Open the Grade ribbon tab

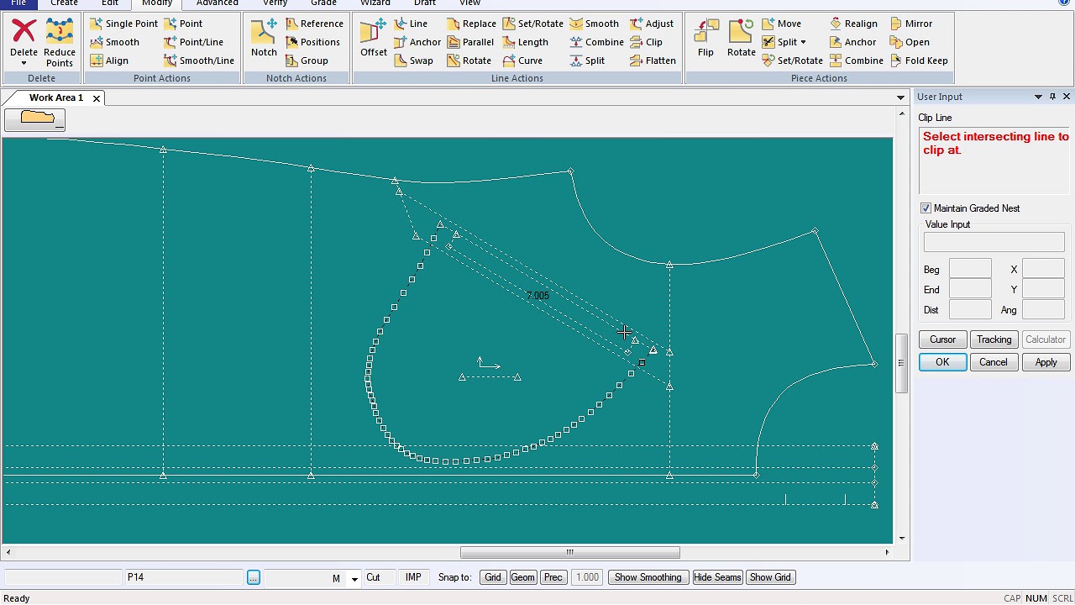(323, 3)
